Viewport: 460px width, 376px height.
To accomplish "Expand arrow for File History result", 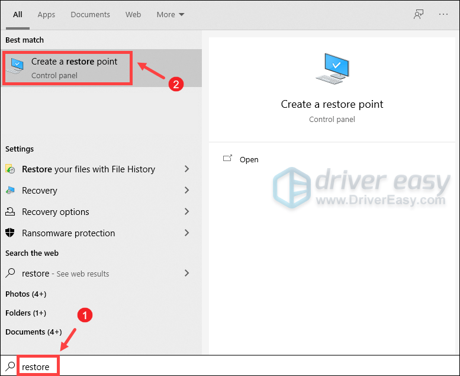I will pyautogui.click(x=186, y=169).
